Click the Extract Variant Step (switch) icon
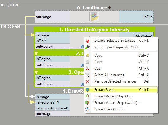 point(87,103)
